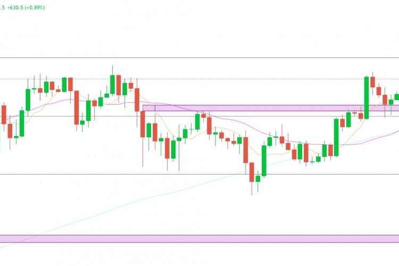Click the left end of the upper purple zone

144,108
